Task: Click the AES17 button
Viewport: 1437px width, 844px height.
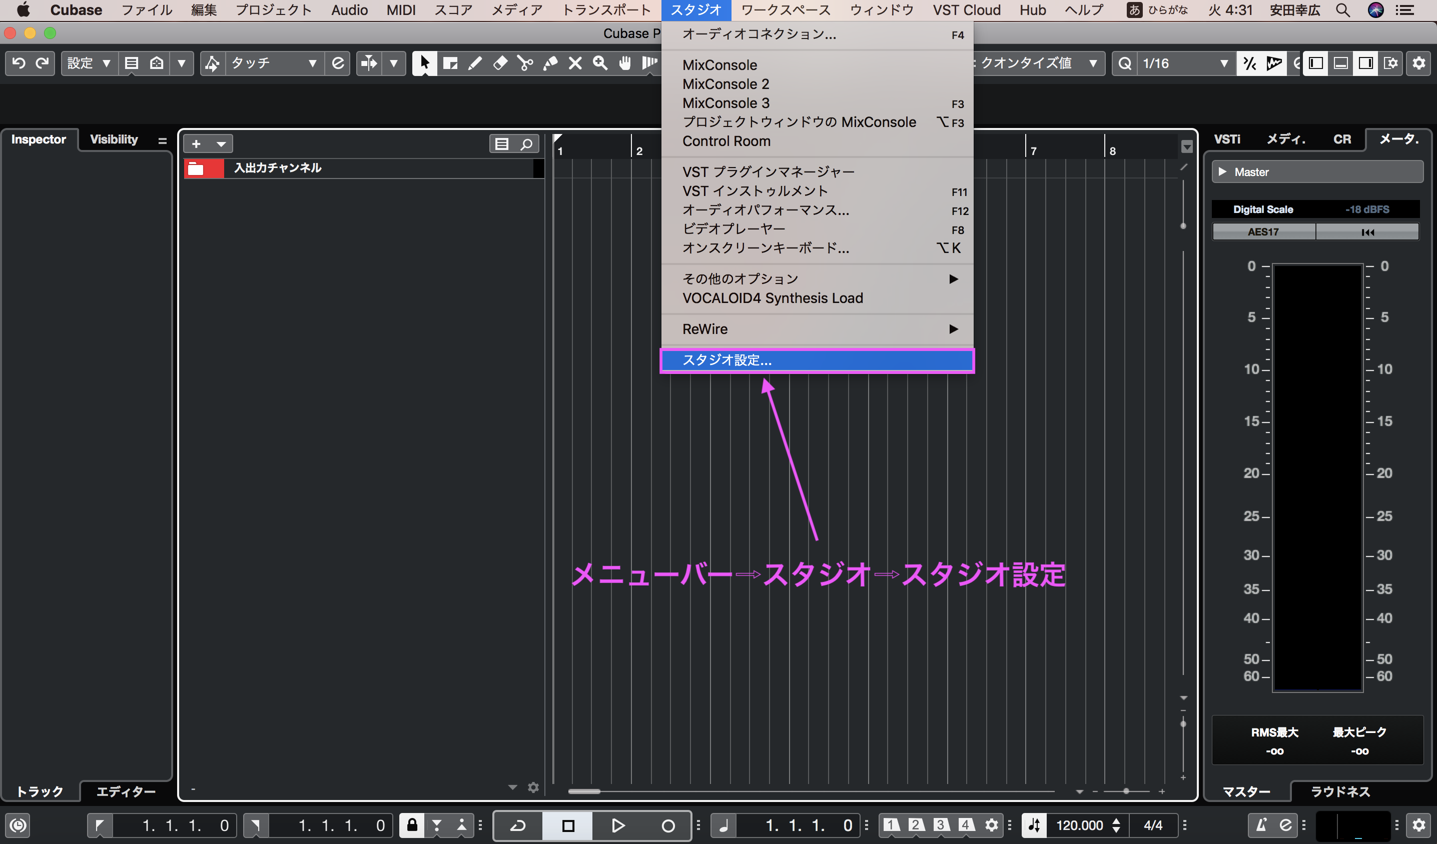Action: (x=1263, y=232)
